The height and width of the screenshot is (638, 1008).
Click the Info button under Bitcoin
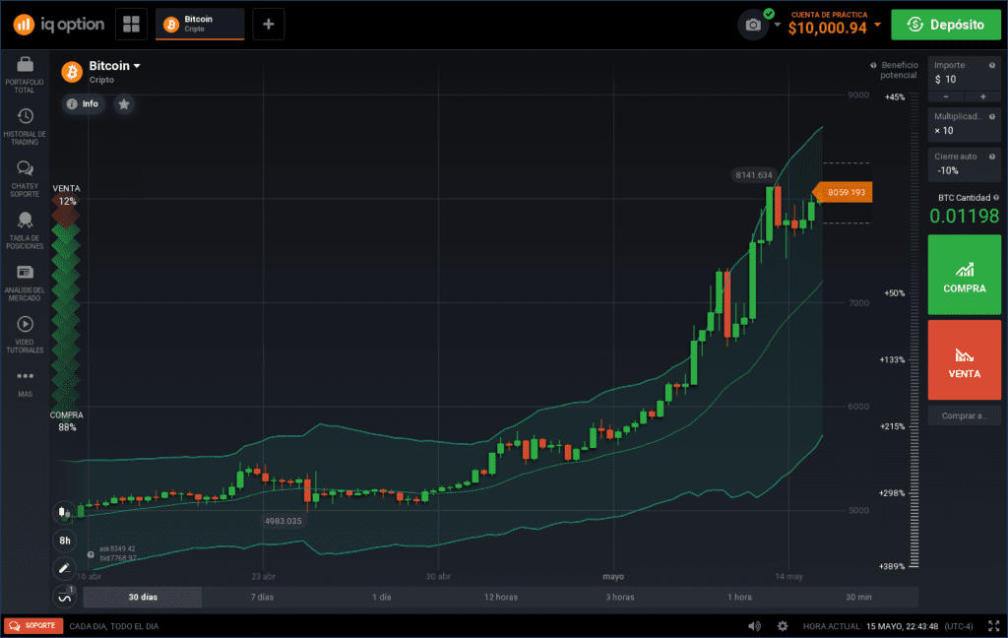[83, 104]
